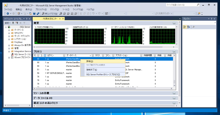This screenshot has width=220, height=115.
Task: Expand the 最近コストの高いクエリ section
Action: 174,103
